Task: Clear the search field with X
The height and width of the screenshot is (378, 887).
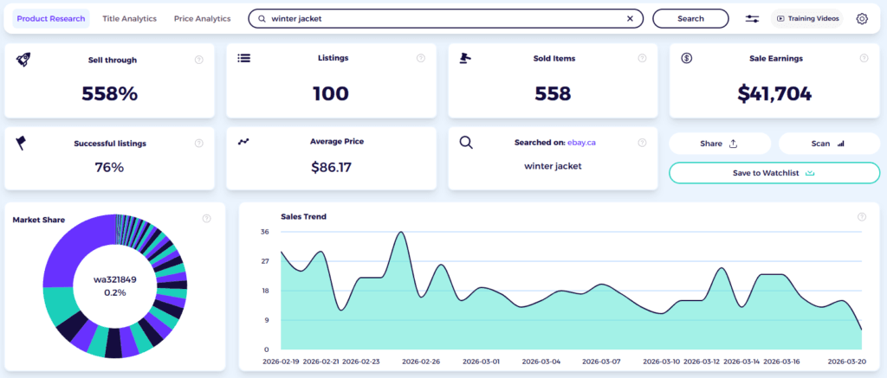Action: (630, 18)
